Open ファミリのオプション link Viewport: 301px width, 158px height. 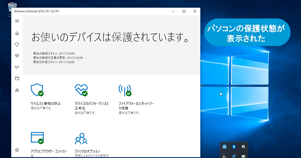click(87, 151)
